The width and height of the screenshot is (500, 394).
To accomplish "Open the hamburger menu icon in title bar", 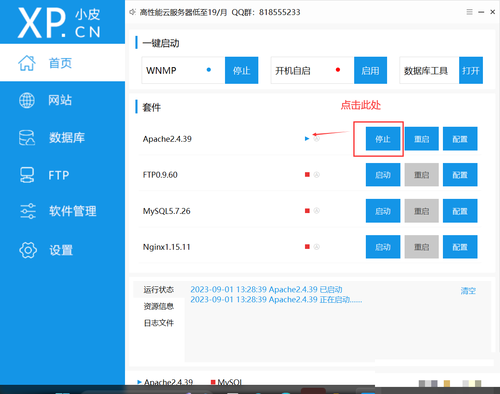I will click(470, 12).
